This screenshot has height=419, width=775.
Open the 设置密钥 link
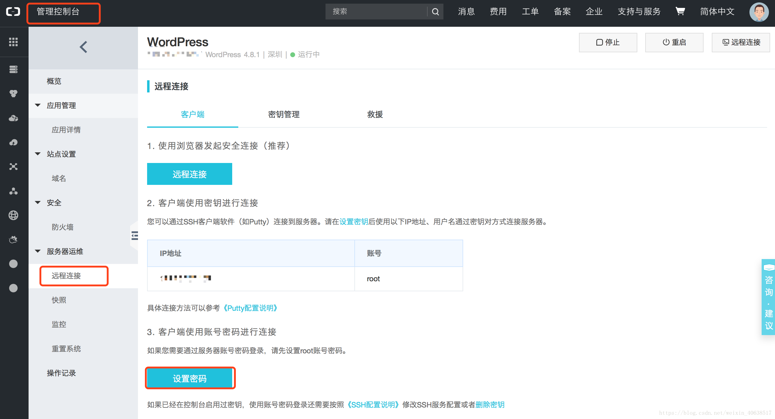[354, 222]
